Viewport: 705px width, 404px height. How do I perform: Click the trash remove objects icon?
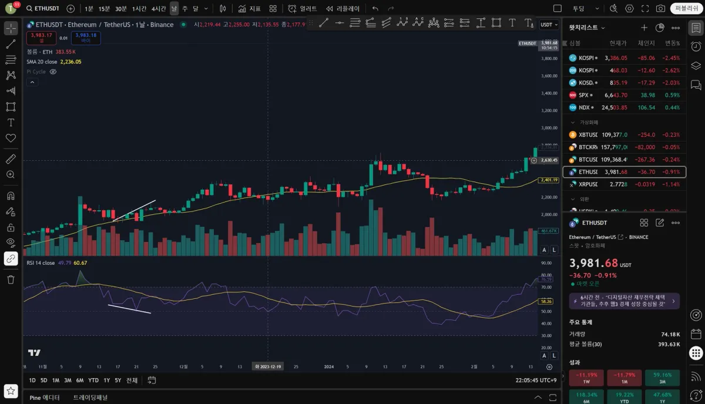11,280
